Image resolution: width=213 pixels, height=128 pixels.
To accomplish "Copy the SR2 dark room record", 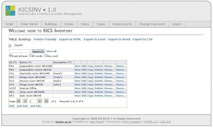I will [91, 96].
